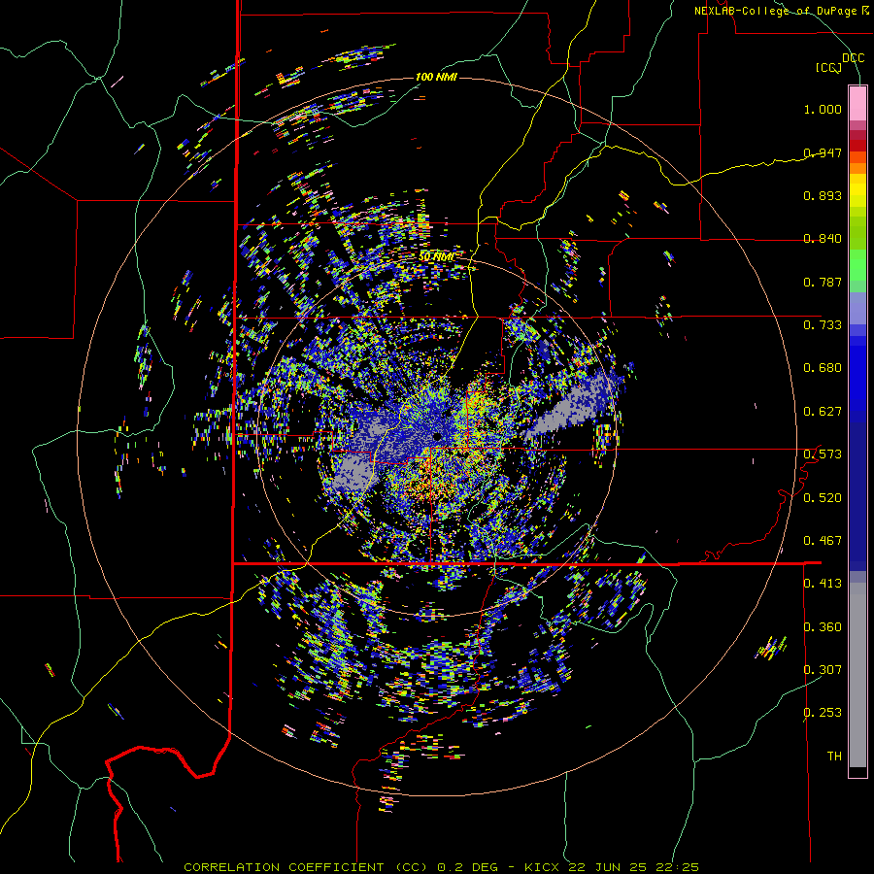Pick the lavender color bar segment
This screenshot has height=874, width=874.
[857, 308]
